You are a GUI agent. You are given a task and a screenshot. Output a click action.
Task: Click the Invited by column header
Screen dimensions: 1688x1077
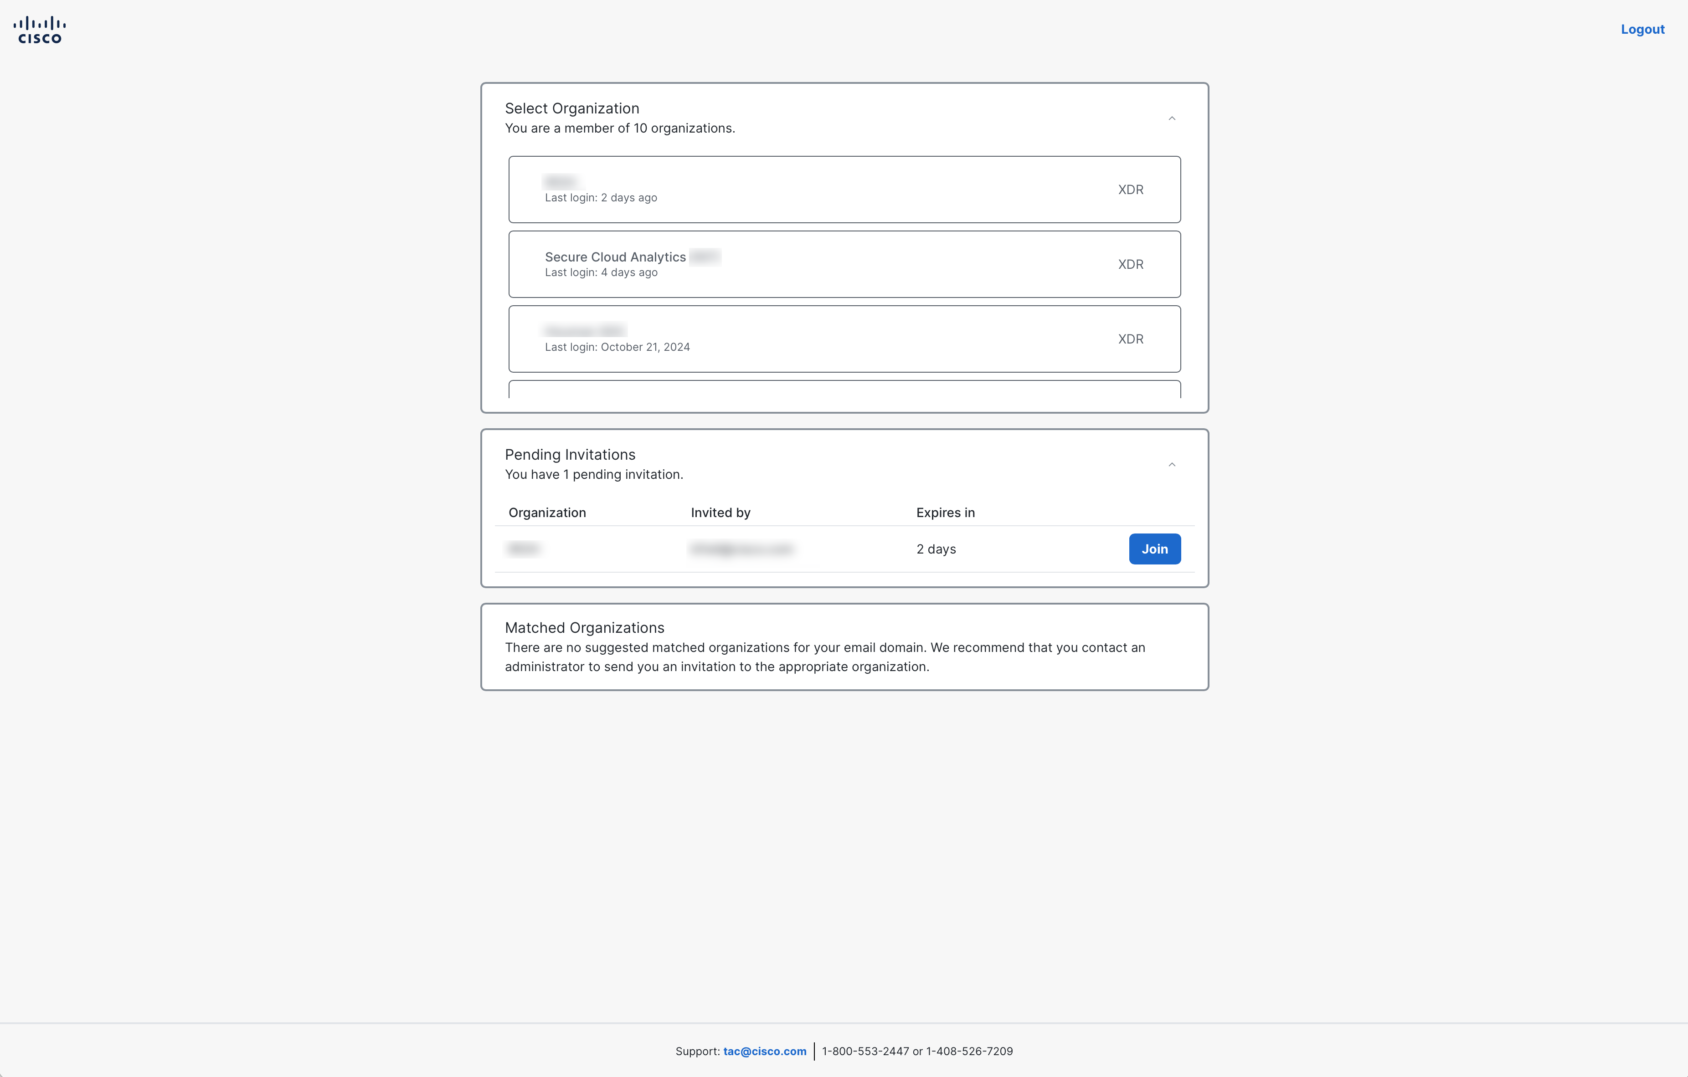click(720, 512)
